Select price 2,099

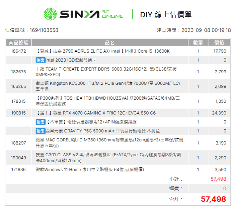click(220, 86)
